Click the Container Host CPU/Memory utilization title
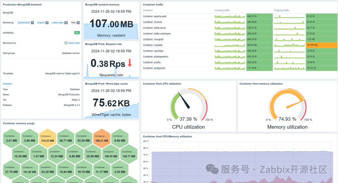This screenshot has width=338, height=183. click(167, 137)
